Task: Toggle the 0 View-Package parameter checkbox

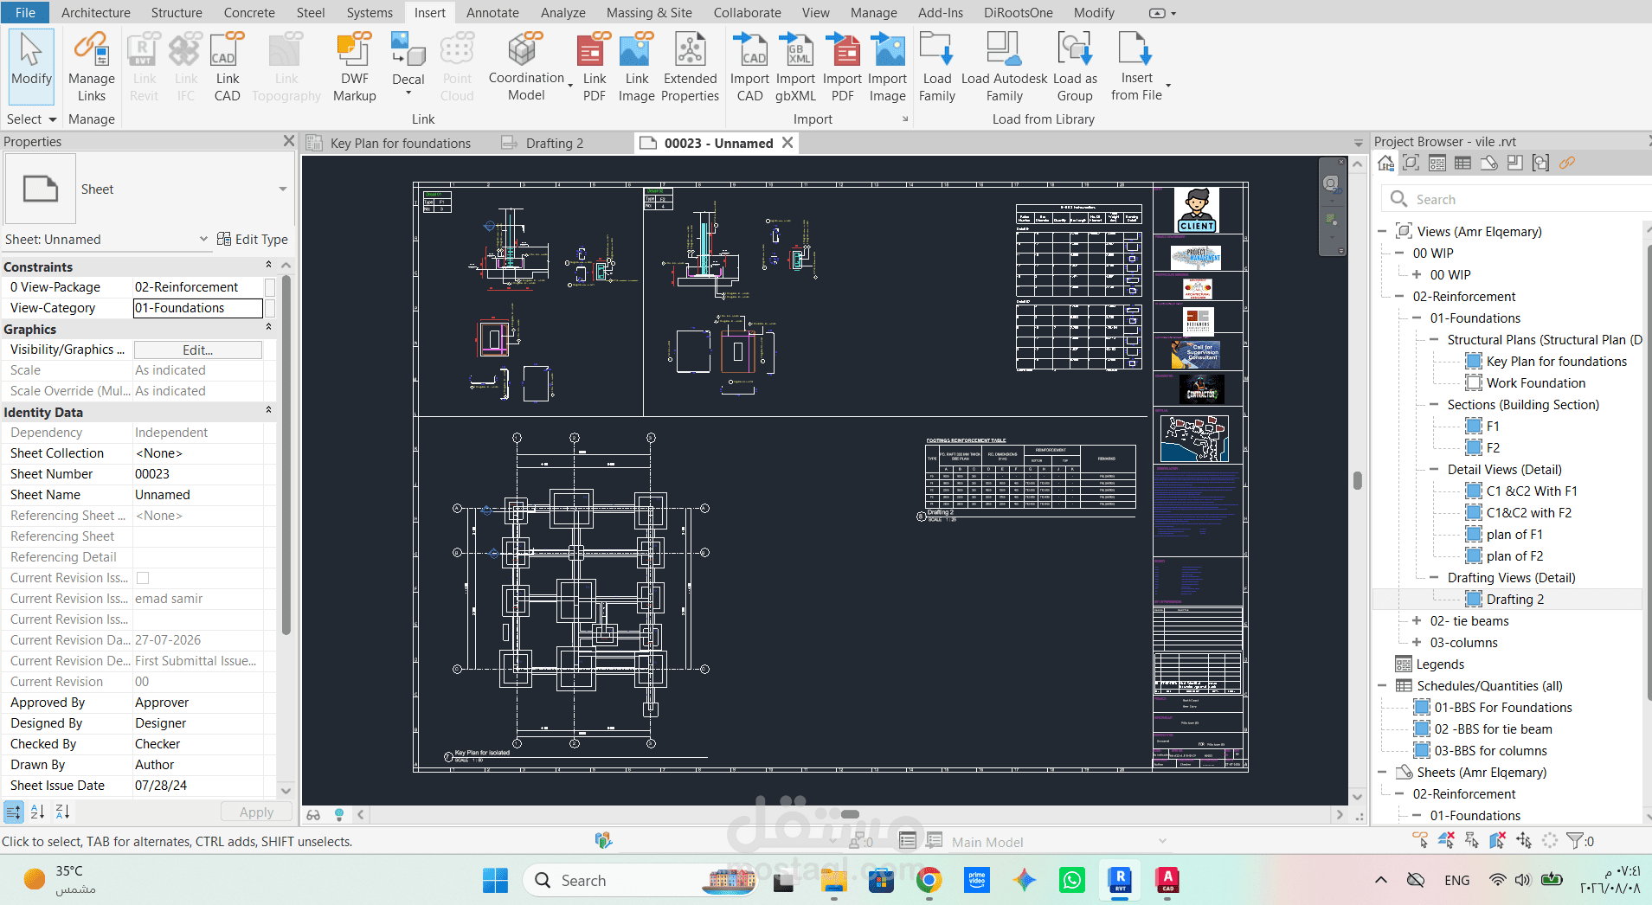Action: click(270, 287)
